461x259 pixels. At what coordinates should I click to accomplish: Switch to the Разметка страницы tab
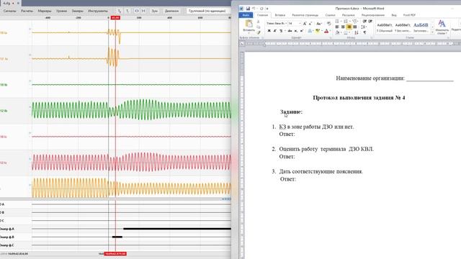pos(305,15)
